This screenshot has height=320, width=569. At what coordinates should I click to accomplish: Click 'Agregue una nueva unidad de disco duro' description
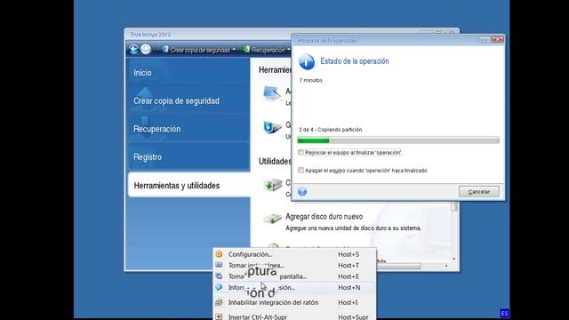[353, 228]
